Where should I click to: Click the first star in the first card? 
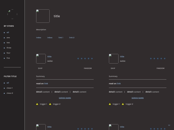pyautogui.click(x=78, y=58)
